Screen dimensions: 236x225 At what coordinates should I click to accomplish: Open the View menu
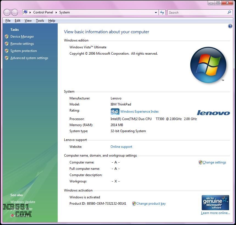pos(28,21)
